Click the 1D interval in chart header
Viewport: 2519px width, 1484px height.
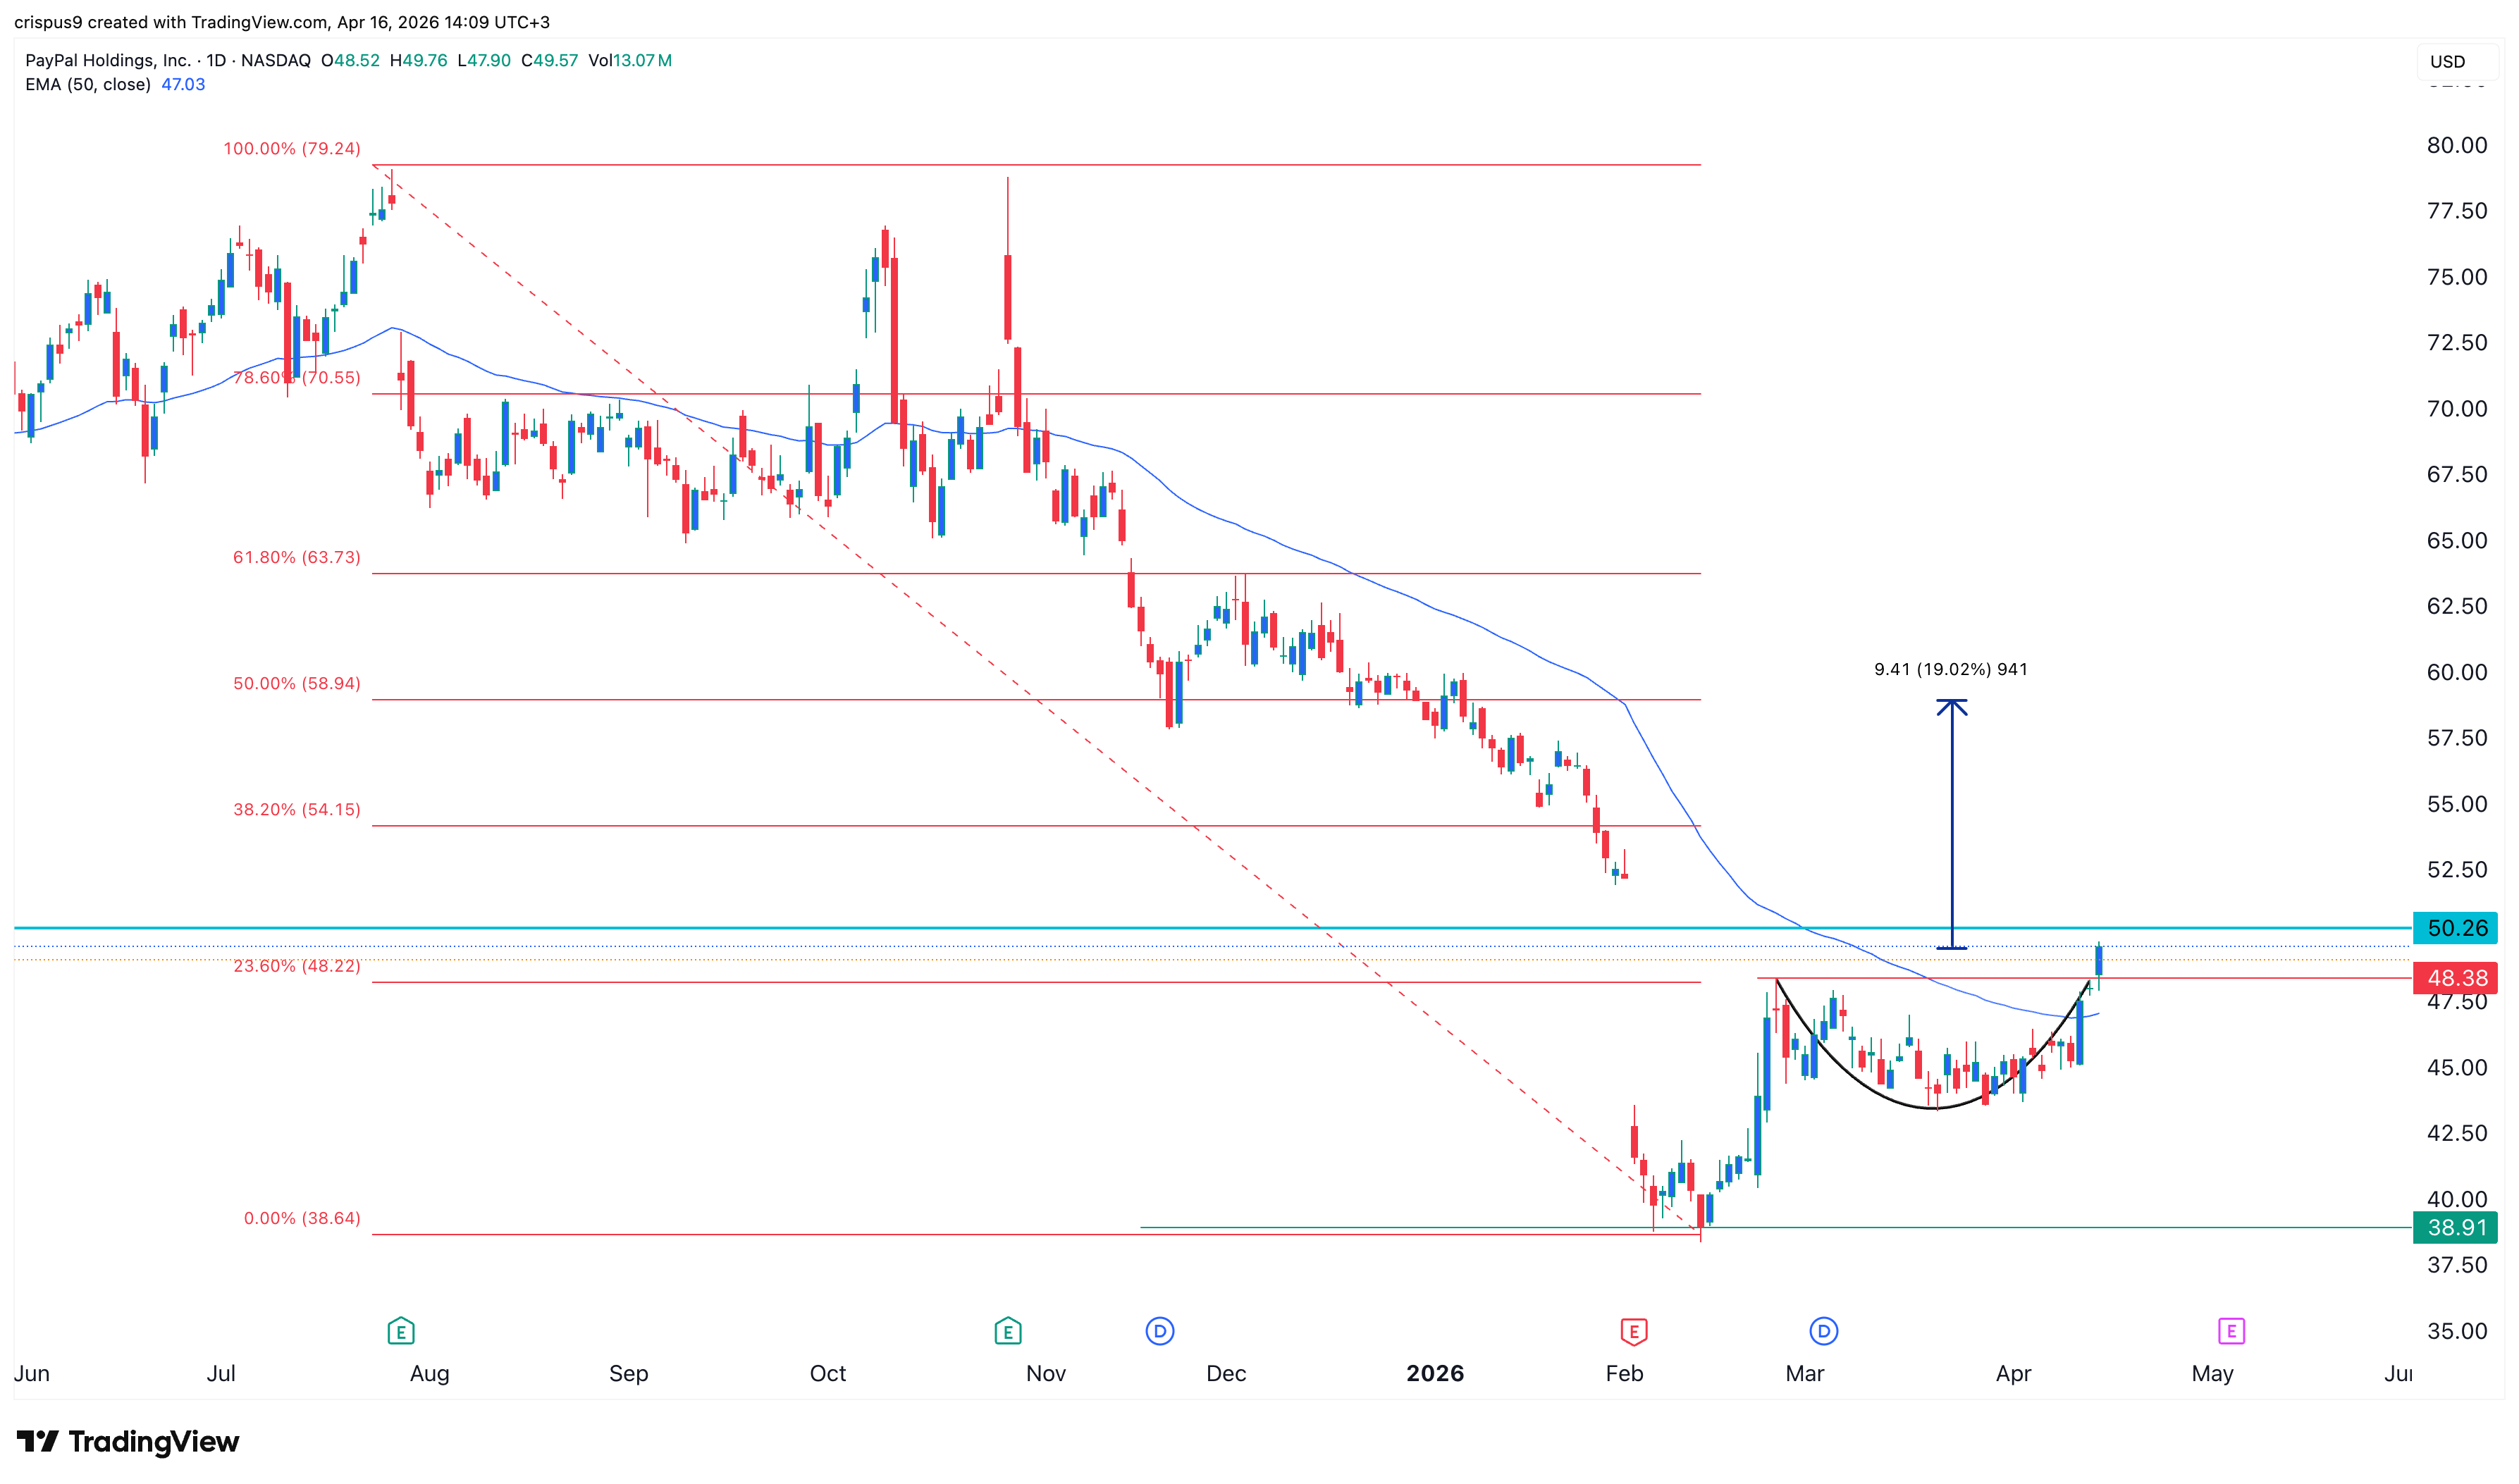point(216,60)
